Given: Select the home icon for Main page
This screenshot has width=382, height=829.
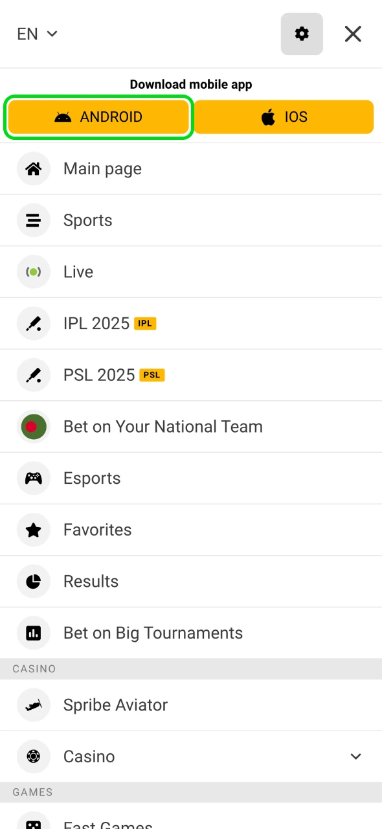Looking at the screenshot, I should [33, 168].
